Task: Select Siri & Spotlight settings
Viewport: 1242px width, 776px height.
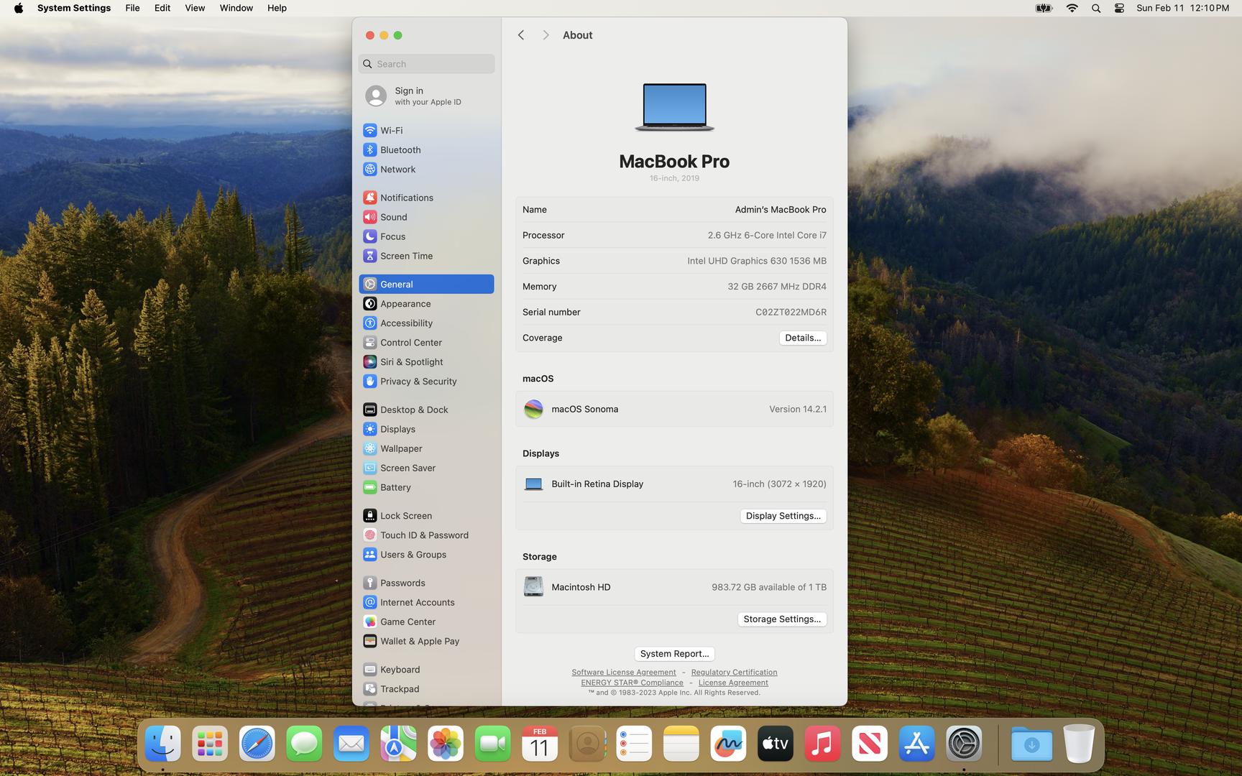Action: tap(410, 362)
